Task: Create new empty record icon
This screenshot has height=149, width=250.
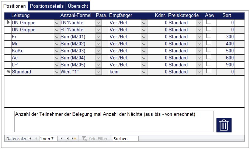Action: tap(74, 139)
